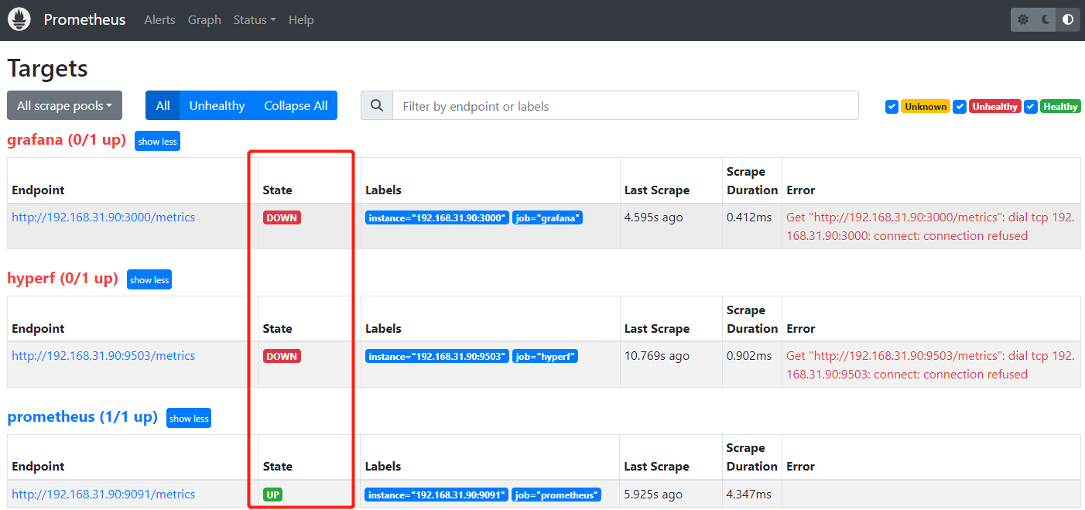This screenshot has width=1085, height=510.
Task: Collapse grafana pool with show less
Action: [x=157, y=142]
